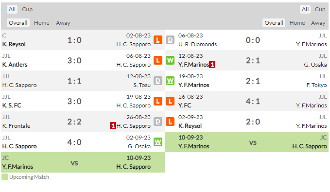Click the red card badge beside H. C. Sapporo
This screenshot has height=192, width=330.
tap(113, 126)
